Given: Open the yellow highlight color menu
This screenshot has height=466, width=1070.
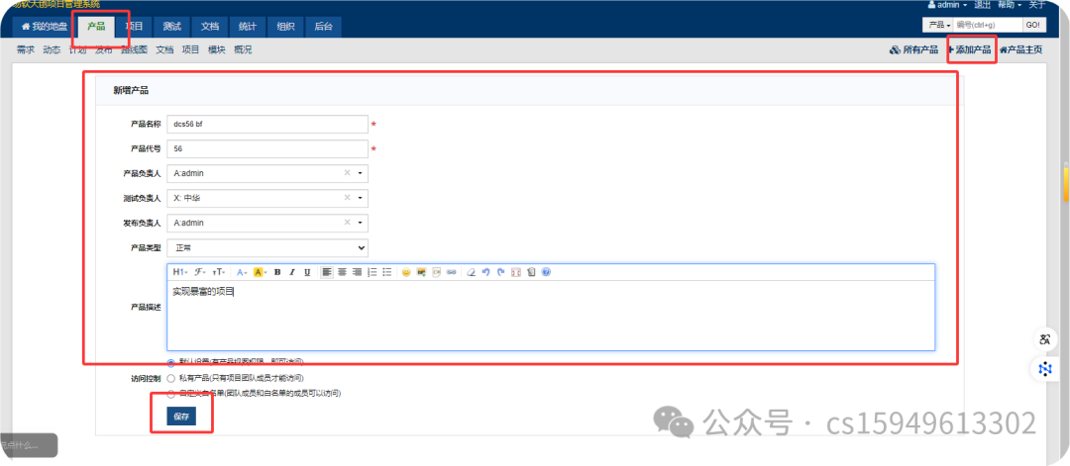Looking at the screenshot, I should click(x=260, y=272).
